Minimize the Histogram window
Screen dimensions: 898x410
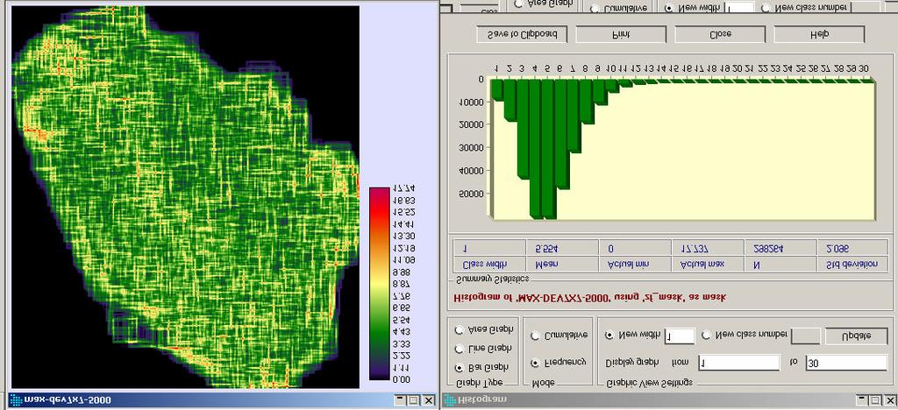click(861, 400)
